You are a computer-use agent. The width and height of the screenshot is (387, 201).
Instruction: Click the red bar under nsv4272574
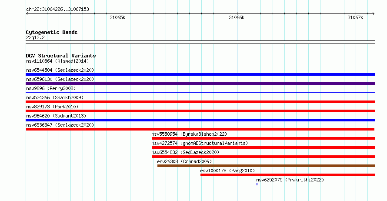click(x=264, y=147)
